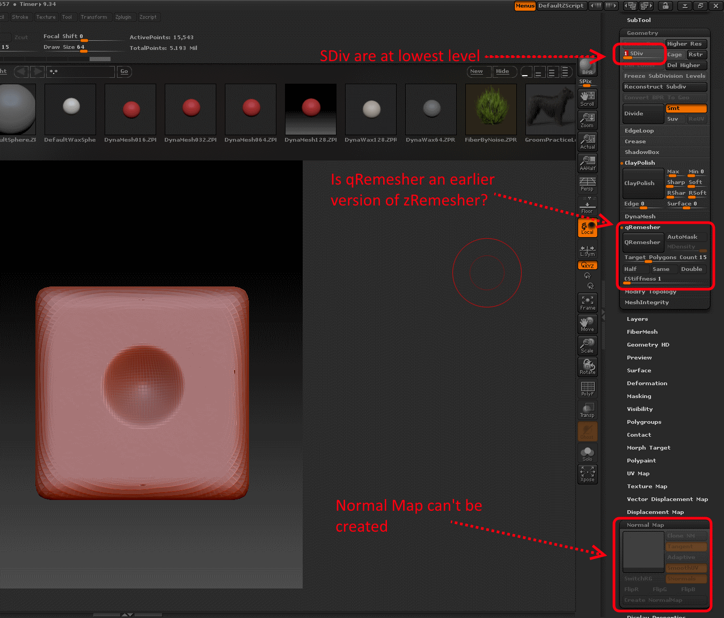Click Freeze SubDivision Levels

(665, 76)
